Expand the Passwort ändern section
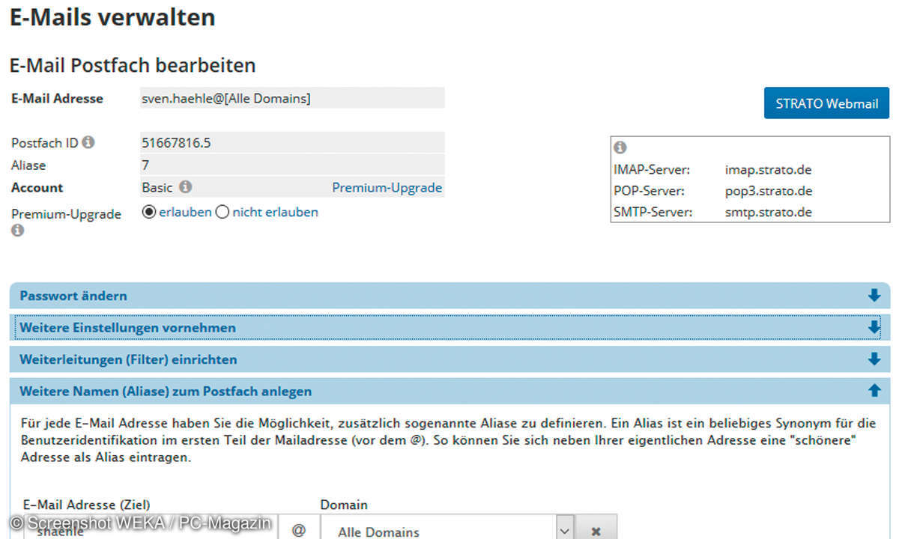899x539 pixels. tap(449, 296)
